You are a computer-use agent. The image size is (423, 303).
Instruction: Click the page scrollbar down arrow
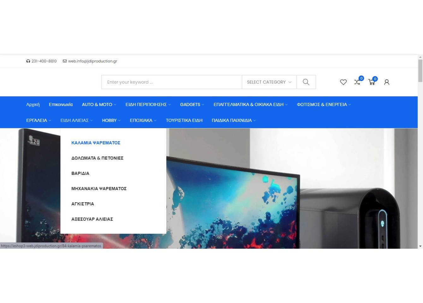tap(420, 246)
